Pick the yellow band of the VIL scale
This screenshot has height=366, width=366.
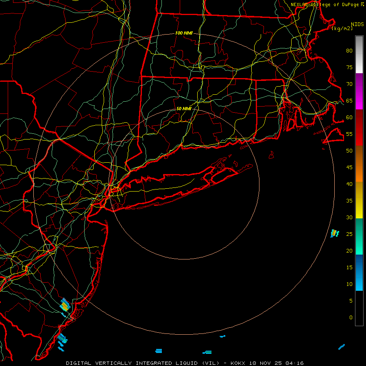(x=359, y=200)
